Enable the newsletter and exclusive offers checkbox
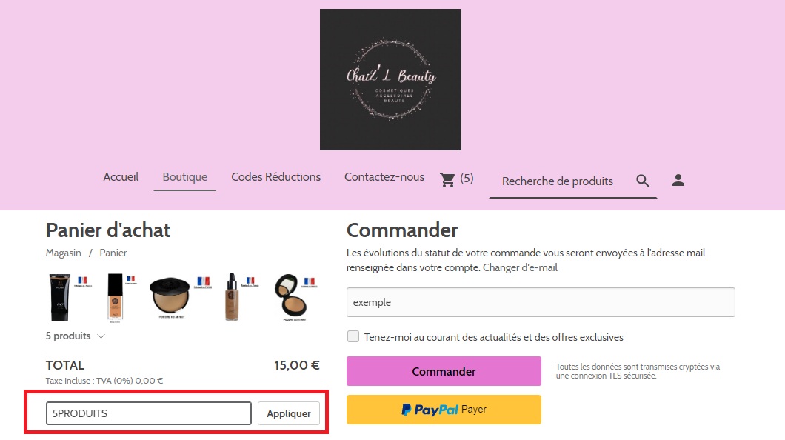Screen dimensions: 785x440 [353, 336]
